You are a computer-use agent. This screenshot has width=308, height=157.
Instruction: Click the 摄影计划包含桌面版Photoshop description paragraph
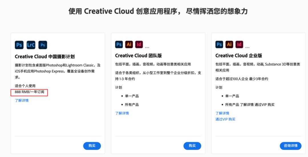pyautogui.click(x=58, y=71)
